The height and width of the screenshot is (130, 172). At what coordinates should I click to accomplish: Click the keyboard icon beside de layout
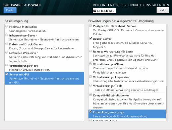95,11
